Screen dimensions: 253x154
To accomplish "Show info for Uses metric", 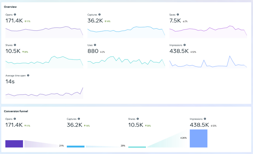I will [95, 45].
